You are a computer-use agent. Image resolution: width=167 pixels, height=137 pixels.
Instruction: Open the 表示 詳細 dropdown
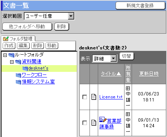[x=105, y=58]
